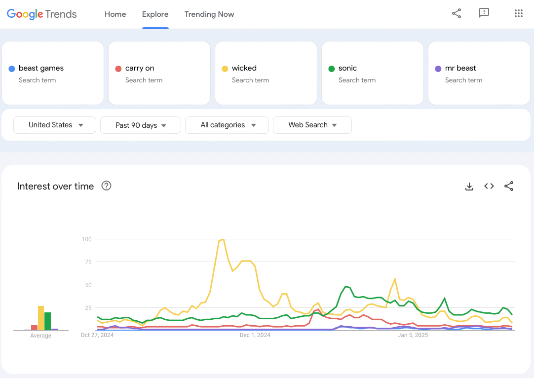Image resolution: width=534 pixels, height=378 pixels.
Task: Click yellow dot next to wicked
Action: coord(225,69)
